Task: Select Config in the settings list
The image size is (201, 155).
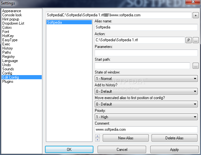Action: tap(22, 73)
